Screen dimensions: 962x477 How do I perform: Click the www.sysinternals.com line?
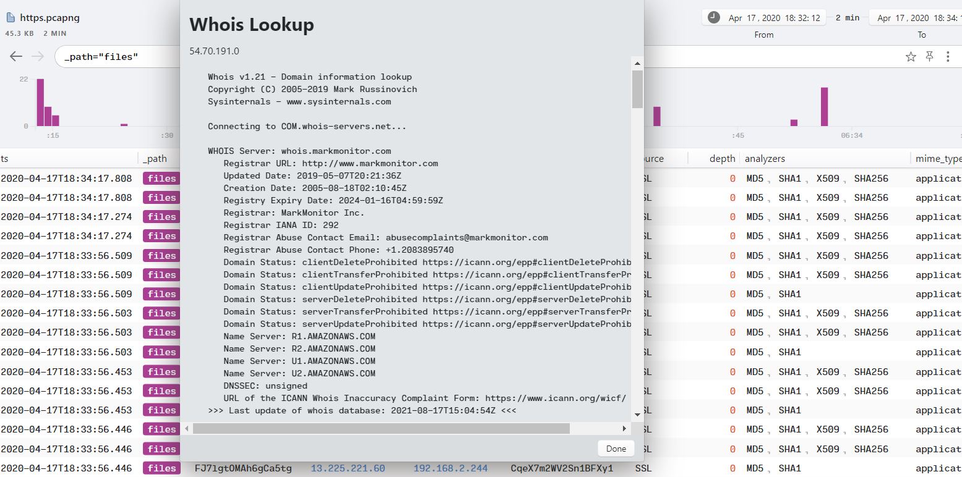pos(299,101)
